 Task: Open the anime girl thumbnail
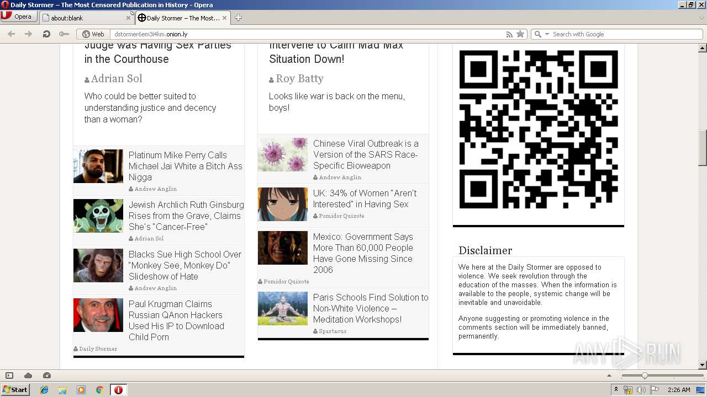[x=283, y=204]
